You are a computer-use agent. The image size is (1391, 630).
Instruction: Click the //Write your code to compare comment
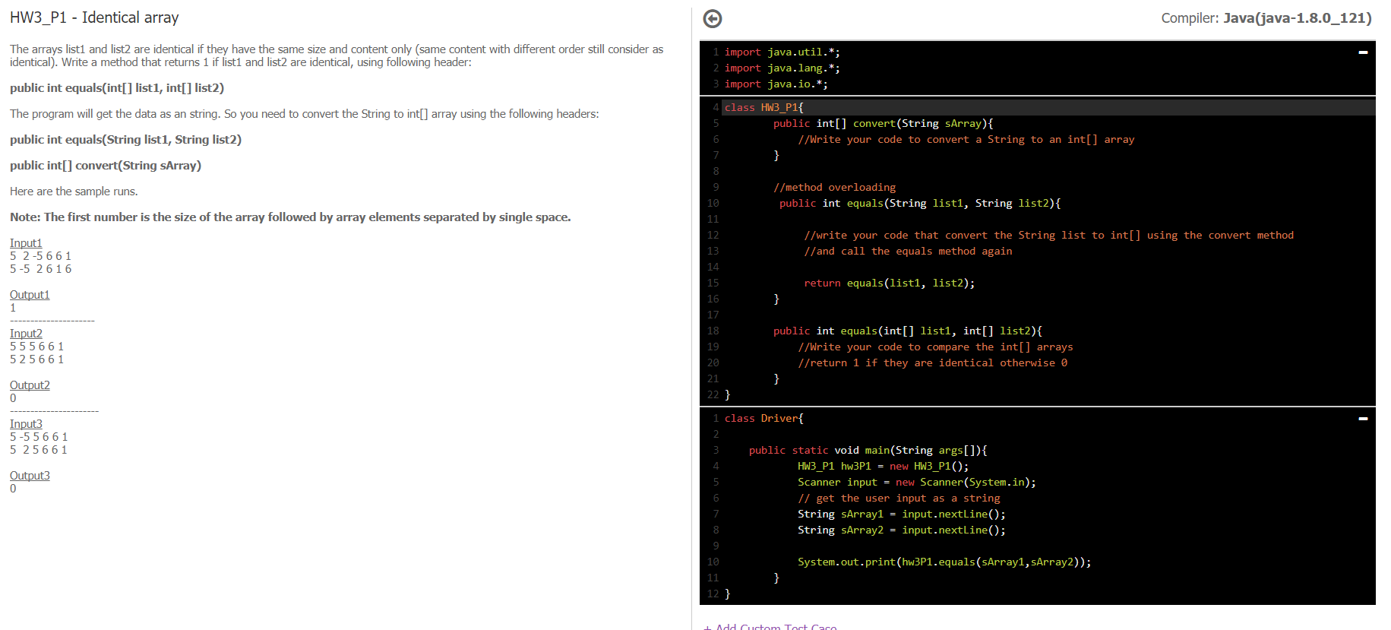click(x=935, y=347)
